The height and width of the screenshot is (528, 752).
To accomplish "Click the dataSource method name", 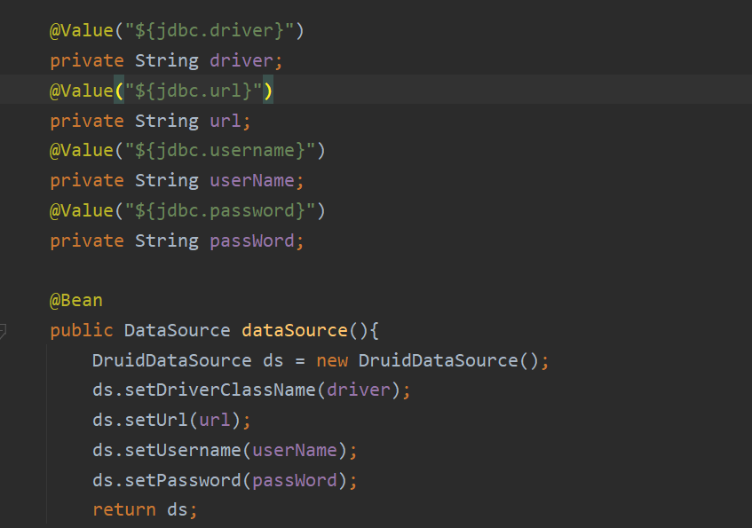I will (294, 331).
